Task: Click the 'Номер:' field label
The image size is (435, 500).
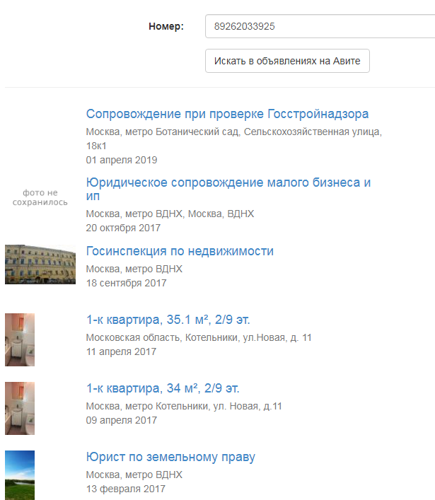Action: click(166, 27)
